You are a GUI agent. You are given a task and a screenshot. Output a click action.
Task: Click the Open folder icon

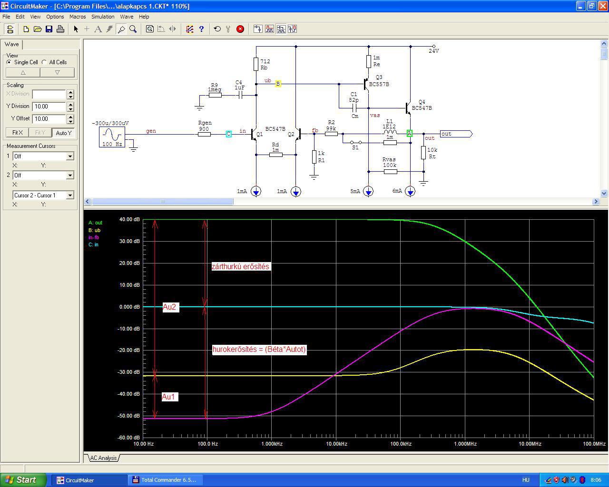coord(38,29)
